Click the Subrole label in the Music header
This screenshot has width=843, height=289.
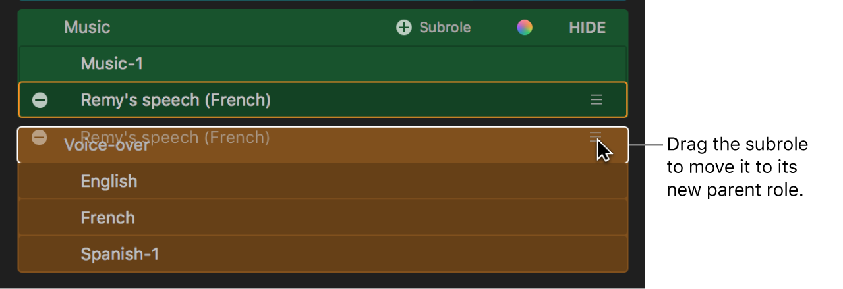tap(445, 28)
